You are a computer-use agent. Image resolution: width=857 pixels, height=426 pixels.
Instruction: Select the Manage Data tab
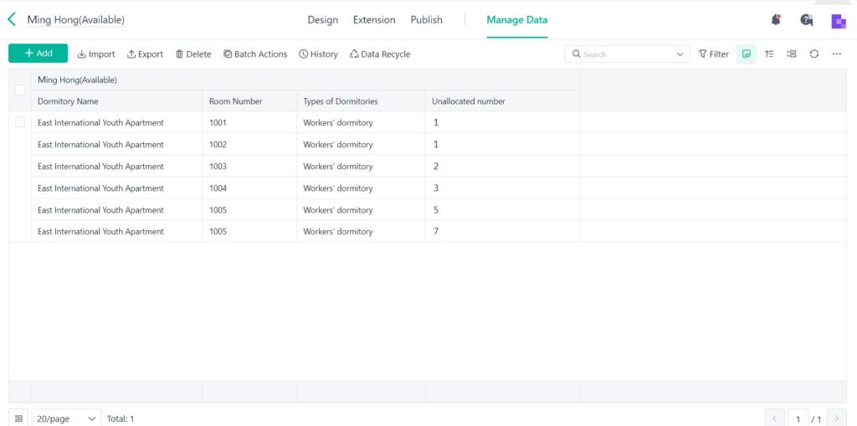(x=517, y=20)
